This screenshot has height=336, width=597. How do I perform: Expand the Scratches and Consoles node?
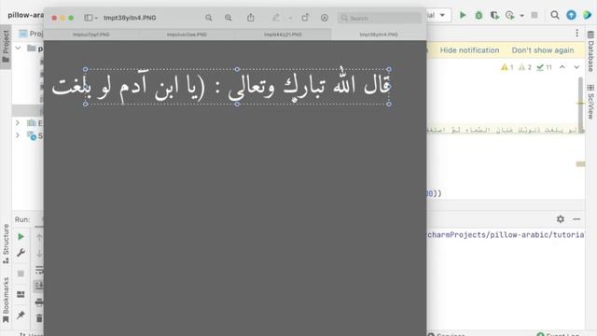pos(18,135)
